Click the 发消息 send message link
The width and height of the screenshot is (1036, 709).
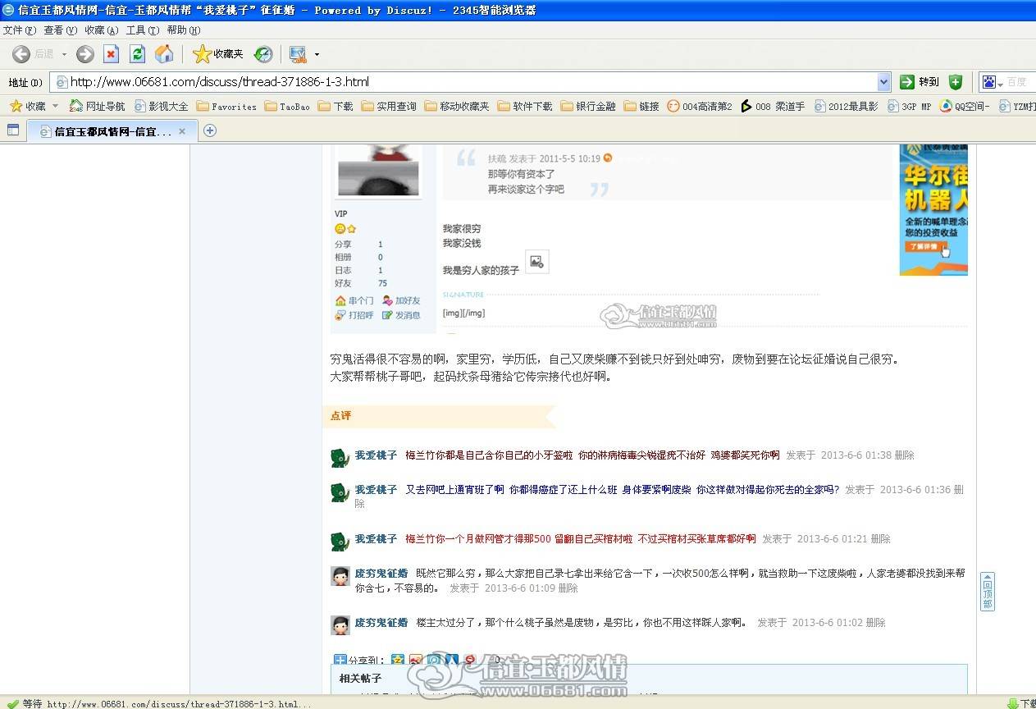pyautogui.click(x=401, y=315)
